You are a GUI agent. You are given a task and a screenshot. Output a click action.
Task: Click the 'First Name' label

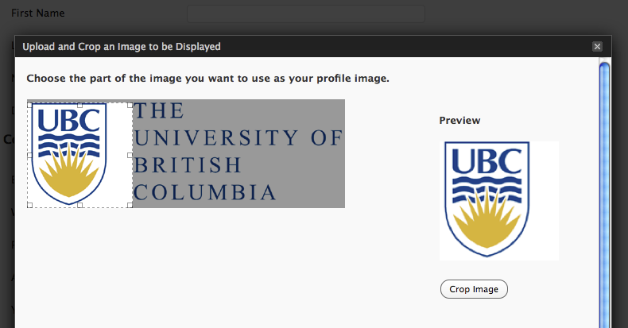(x=38, y=14)
